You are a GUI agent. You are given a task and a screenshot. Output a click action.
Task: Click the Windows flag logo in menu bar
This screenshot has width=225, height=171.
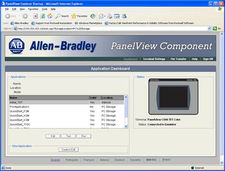pyautogui.click(x=220, y=9)
